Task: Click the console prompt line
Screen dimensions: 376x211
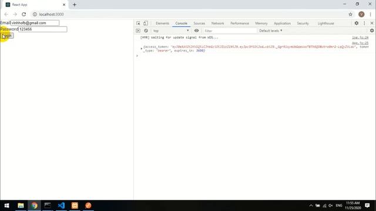Action: click(x=254, y=56)
